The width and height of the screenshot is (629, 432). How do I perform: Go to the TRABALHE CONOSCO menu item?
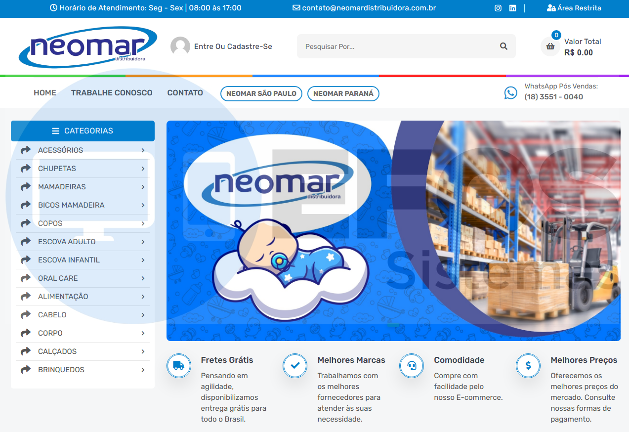pyautogui.click(x=112, y=93)
